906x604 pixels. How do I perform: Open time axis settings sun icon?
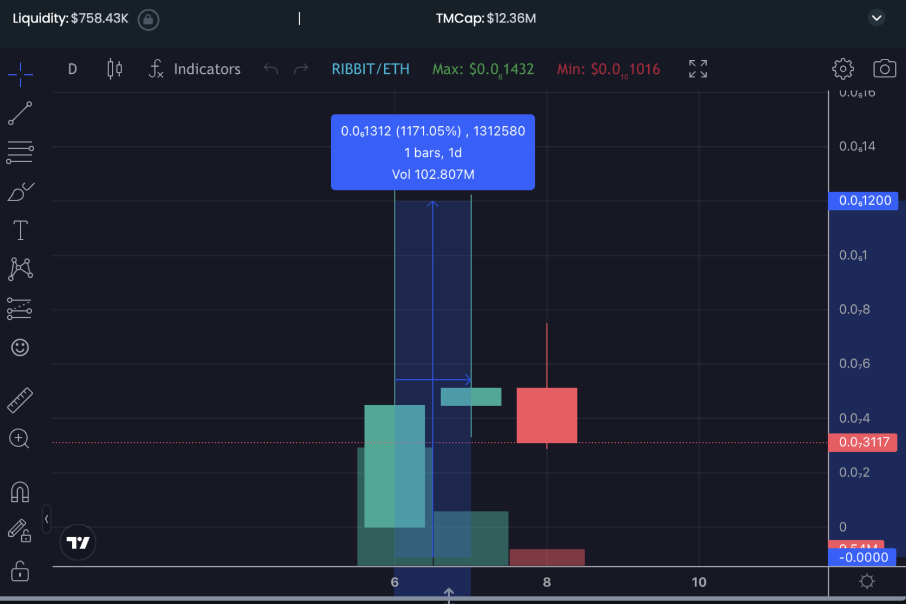pyautogui.click(x=866, y=582)
